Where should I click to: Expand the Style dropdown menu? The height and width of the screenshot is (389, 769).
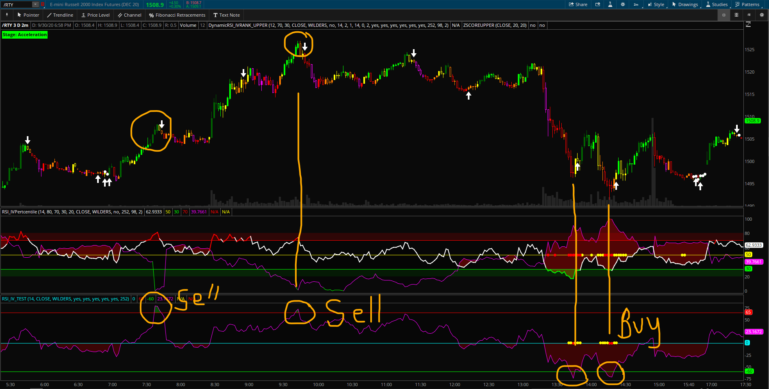pos(656,4)
